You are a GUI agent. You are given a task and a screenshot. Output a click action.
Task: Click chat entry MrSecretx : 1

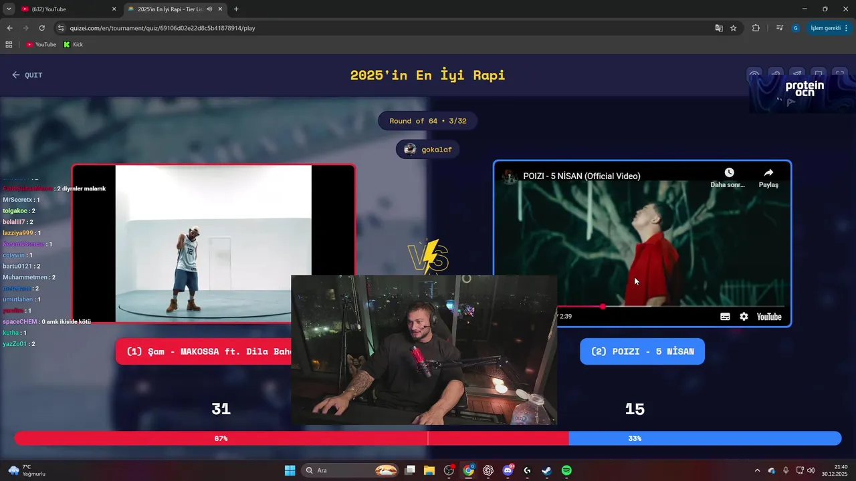pos(21,200)
